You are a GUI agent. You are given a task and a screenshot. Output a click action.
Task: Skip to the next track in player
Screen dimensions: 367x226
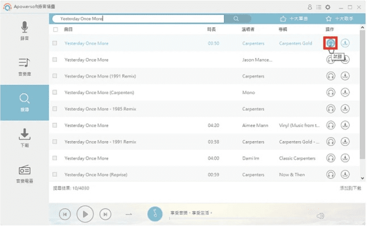pos(105,214)
